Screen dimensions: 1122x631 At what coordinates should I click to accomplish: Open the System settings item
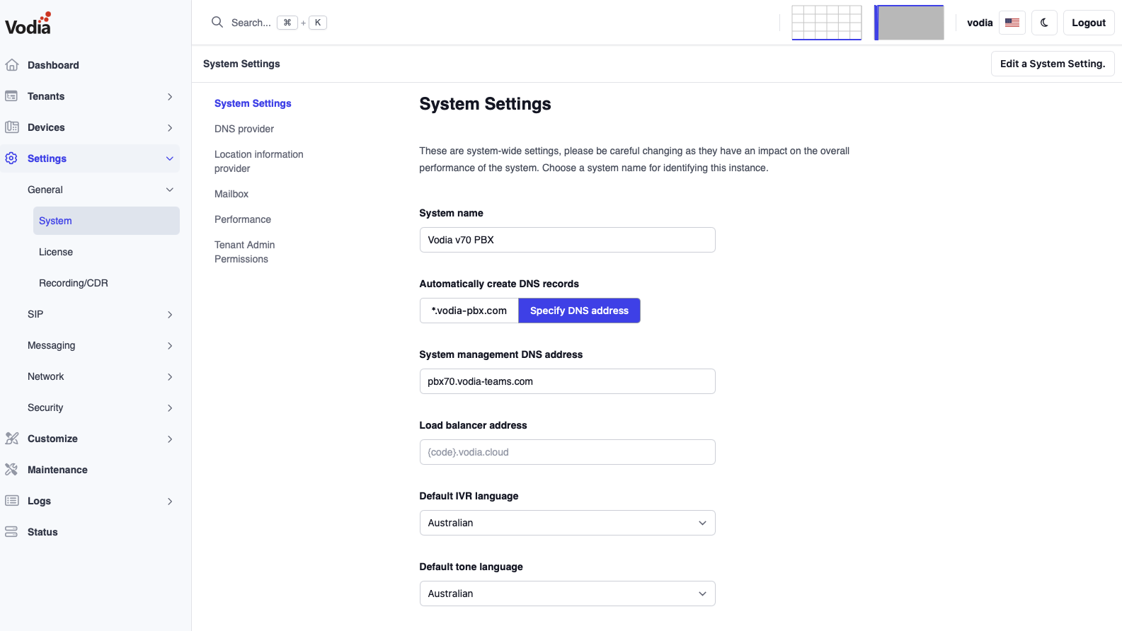click(106, 221)
